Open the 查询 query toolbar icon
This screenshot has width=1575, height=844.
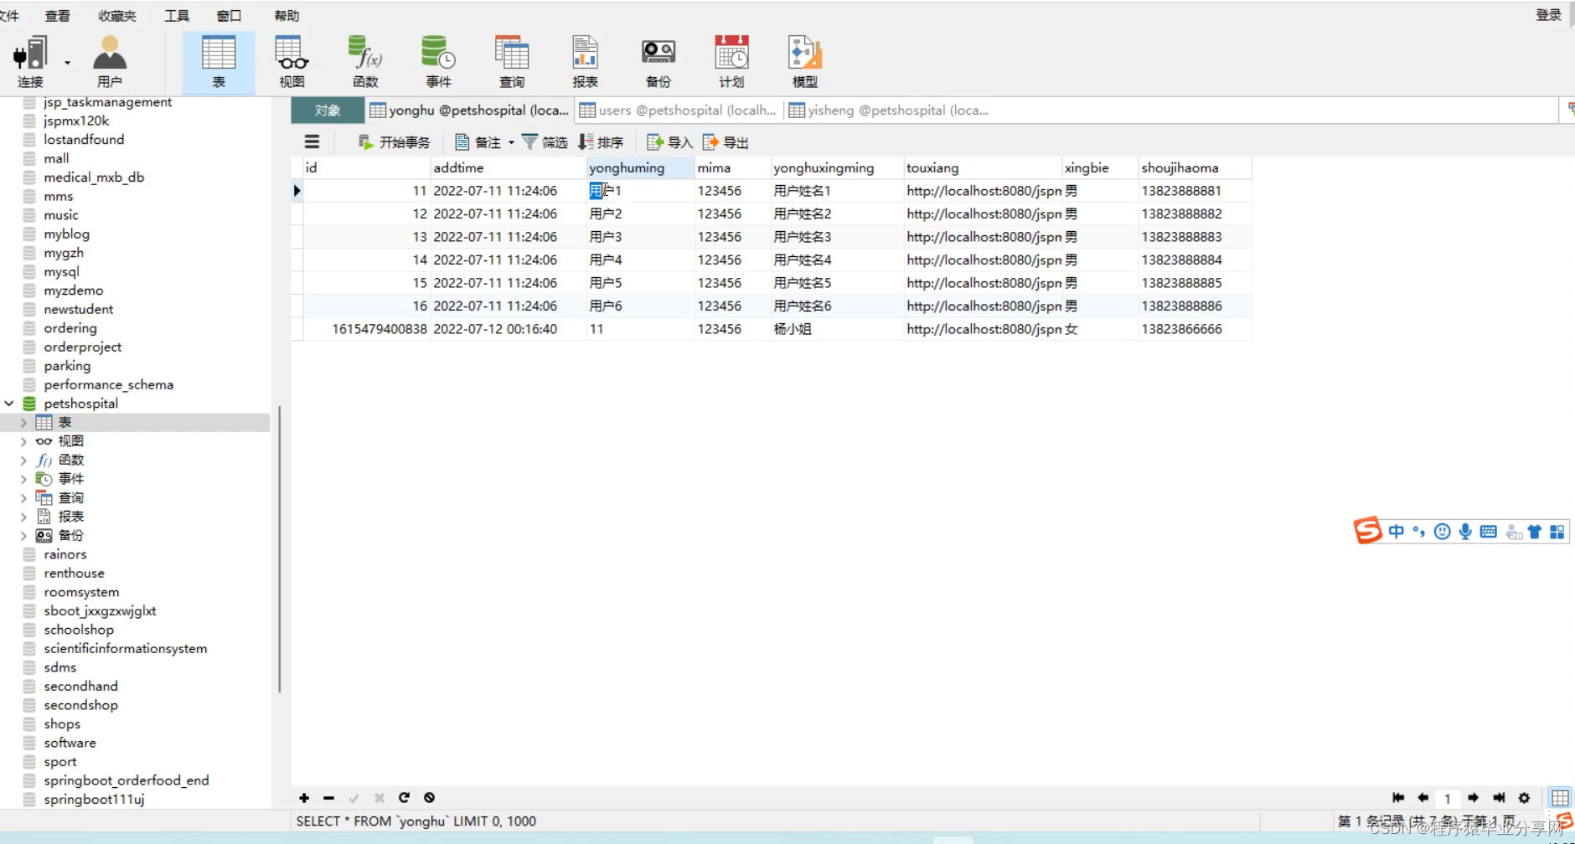512,61
